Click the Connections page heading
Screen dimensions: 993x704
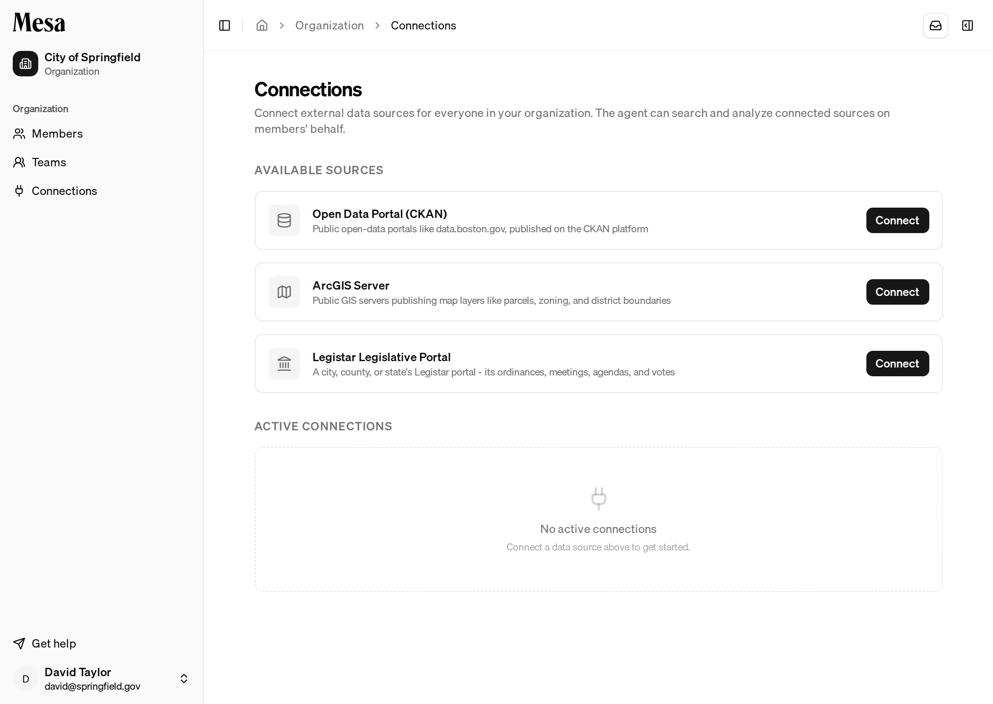[x=308, y=89]
